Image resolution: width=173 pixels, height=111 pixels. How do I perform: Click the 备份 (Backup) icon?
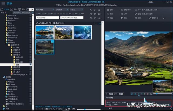108,10
